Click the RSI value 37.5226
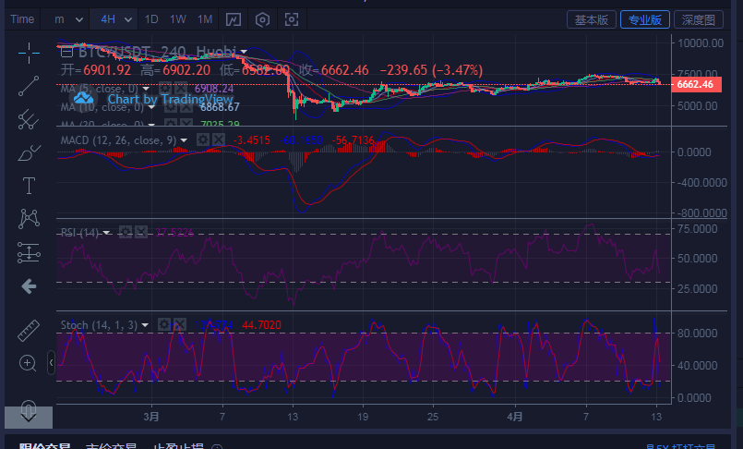The height and width of the screenshot is (449, 743). (174, 232)
